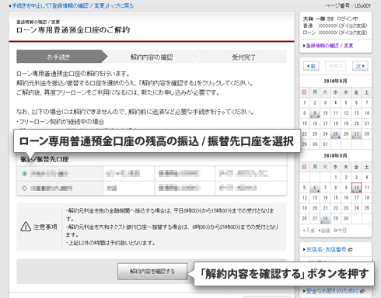Select September 28 in the calendar
The height and width of the screenshot is (298, 381).
pos(325,219)
